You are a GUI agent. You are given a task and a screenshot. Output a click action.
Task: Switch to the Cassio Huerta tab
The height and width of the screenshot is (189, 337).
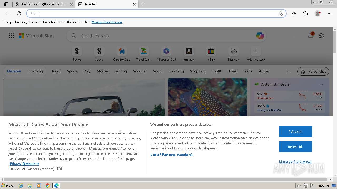(x=44, y=4)
